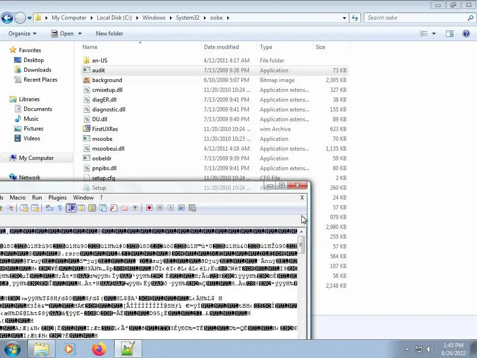Expand the Open button dropdown arrow

(x=80, y=34)
